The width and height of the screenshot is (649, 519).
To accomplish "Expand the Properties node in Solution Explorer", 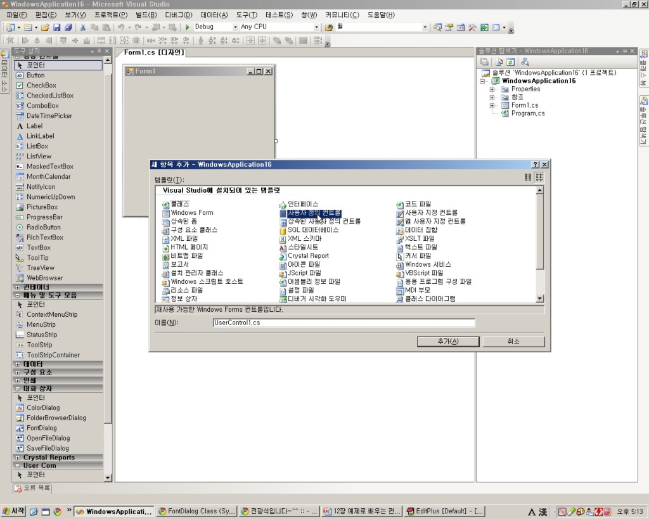I will coord(492,89).
